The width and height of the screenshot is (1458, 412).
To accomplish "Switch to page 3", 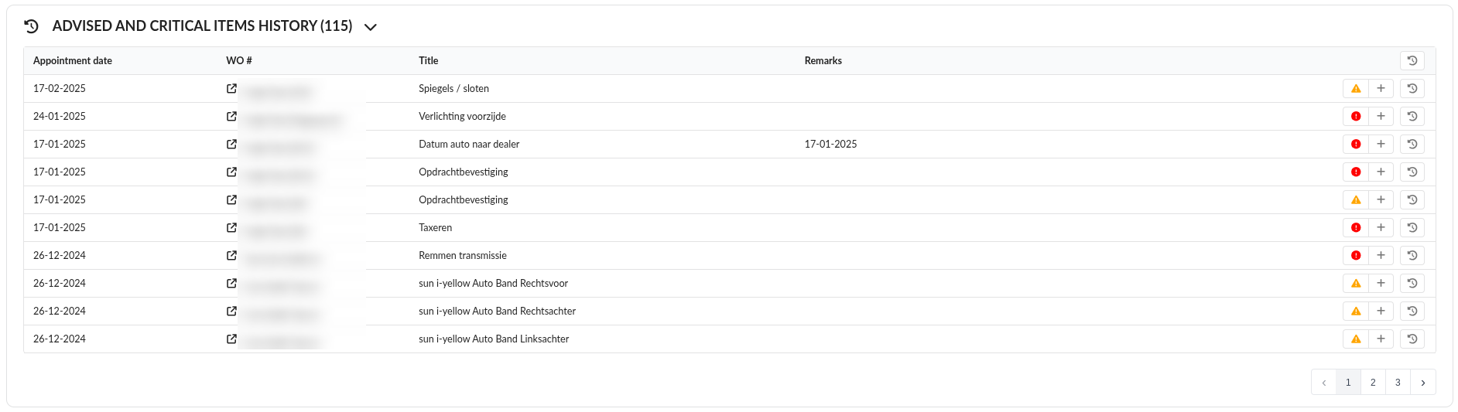I will [x=1398, y=383].
